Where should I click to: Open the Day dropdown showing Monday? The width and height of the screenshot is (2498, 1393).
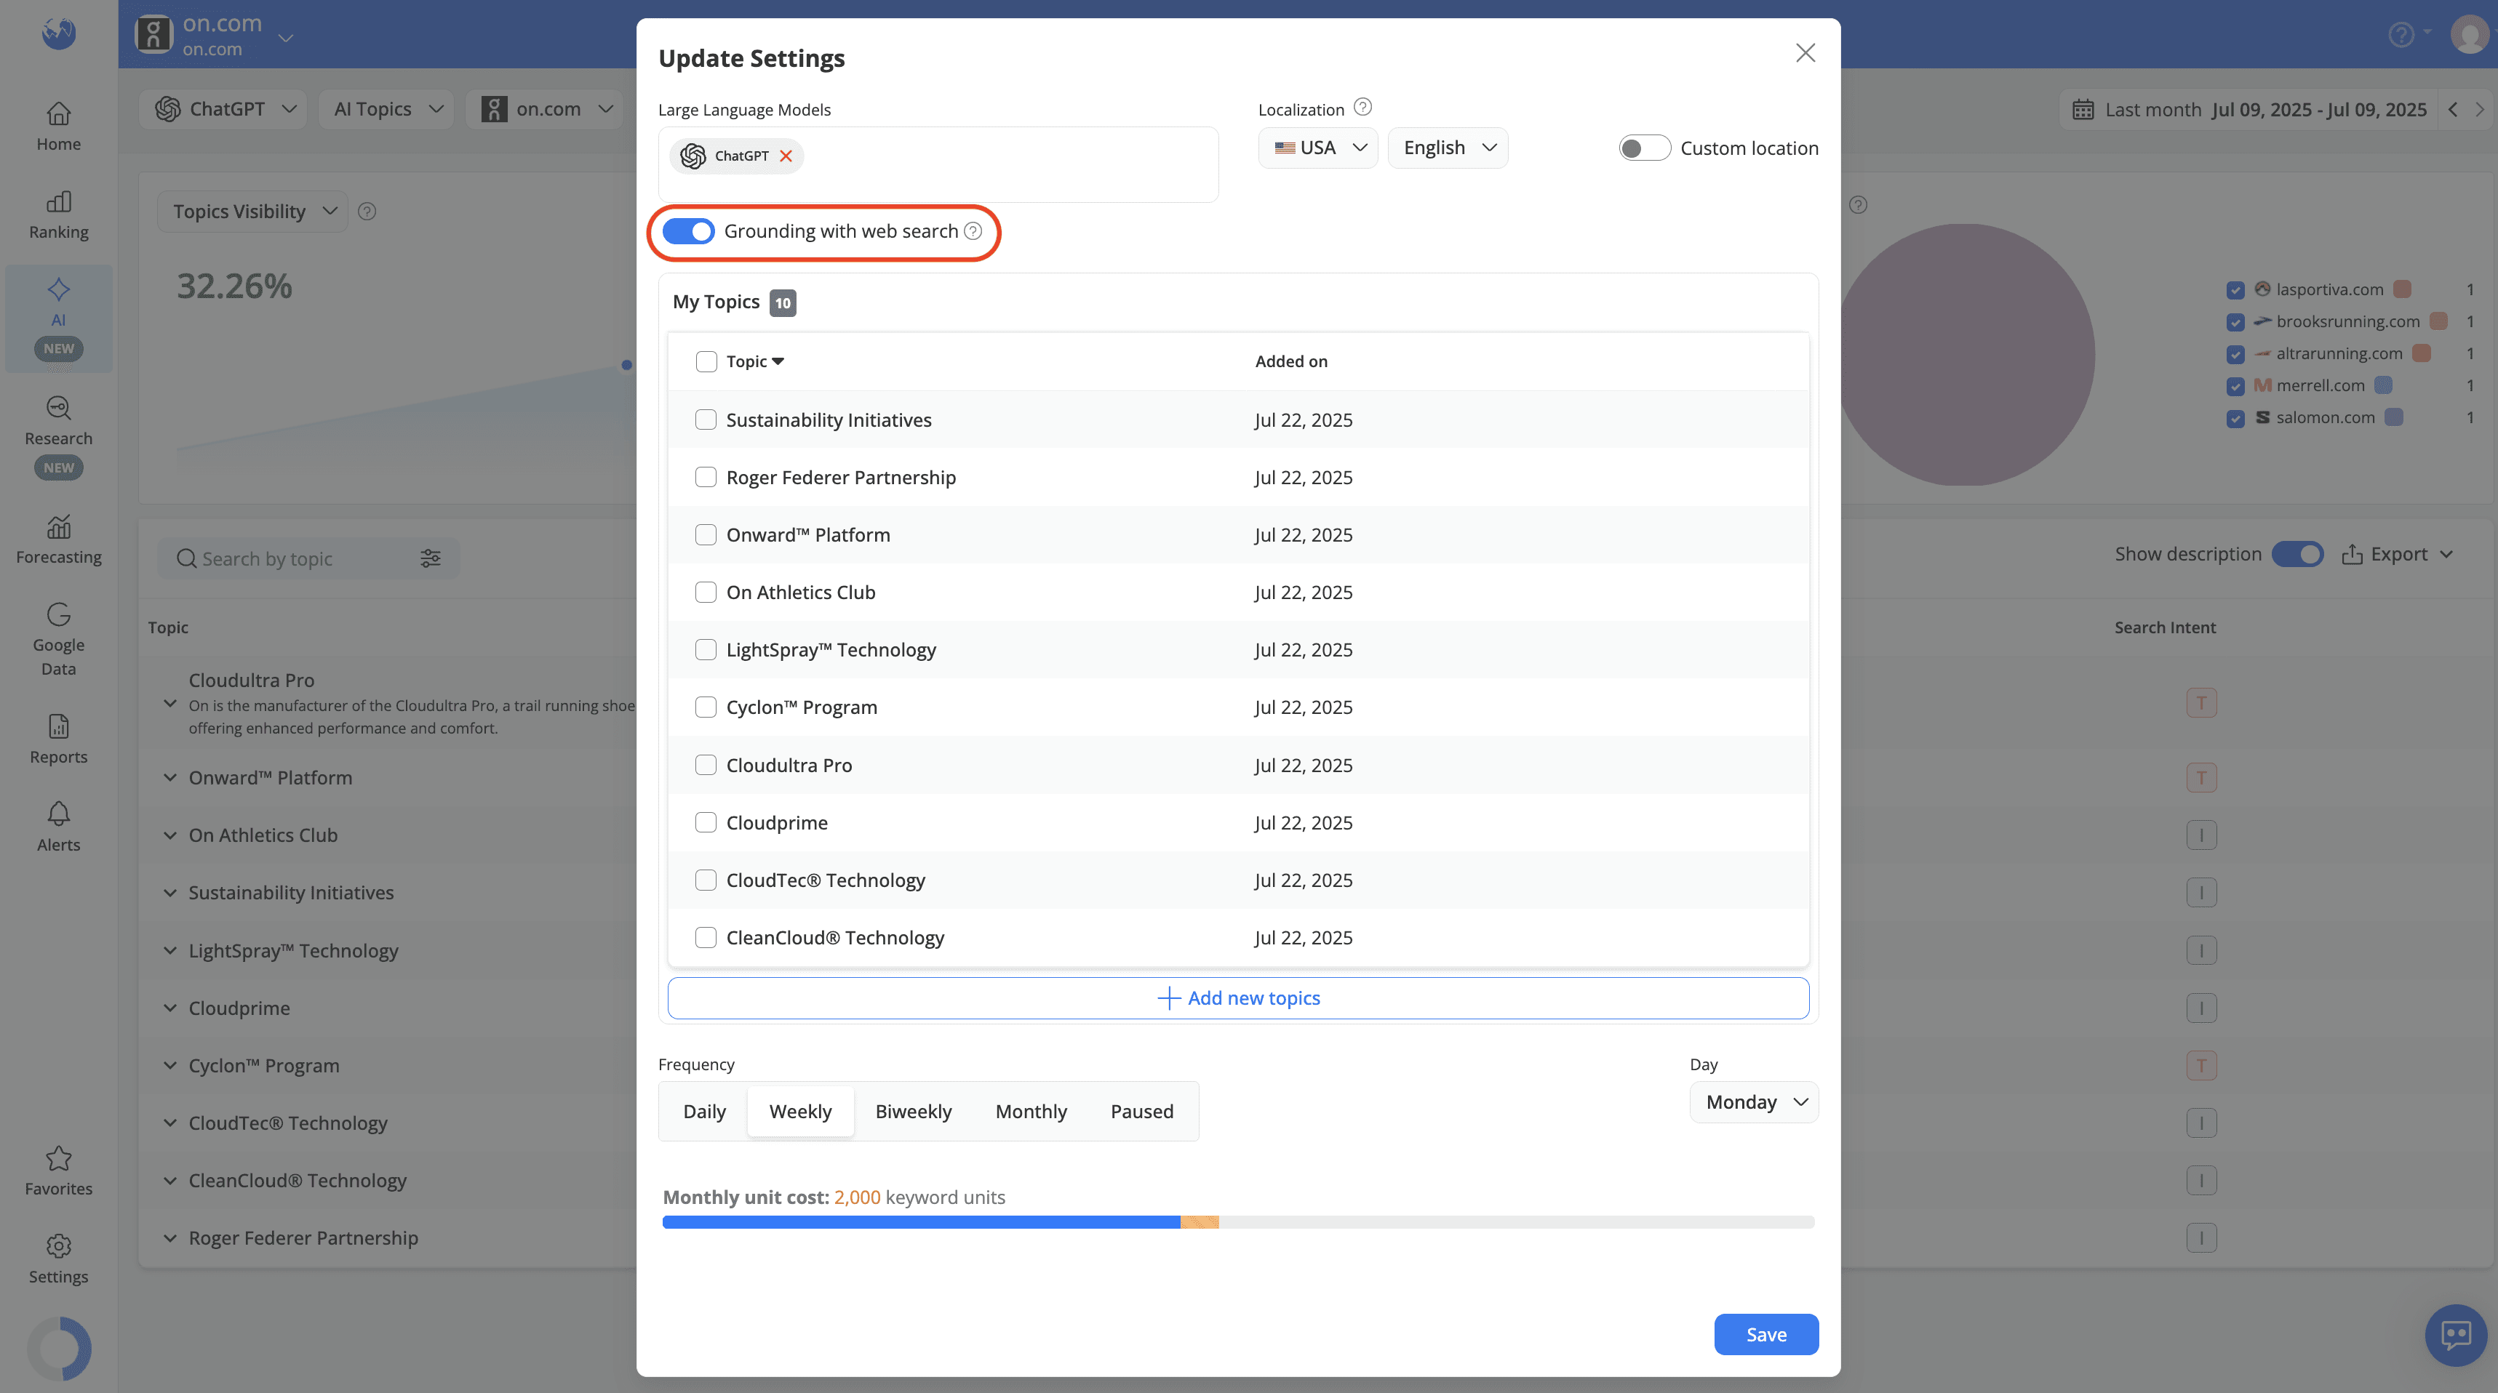1753,1101
